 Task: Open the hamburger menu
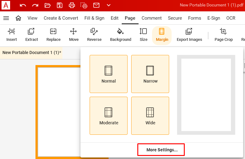pyautogui.click(x=6, y=18)
